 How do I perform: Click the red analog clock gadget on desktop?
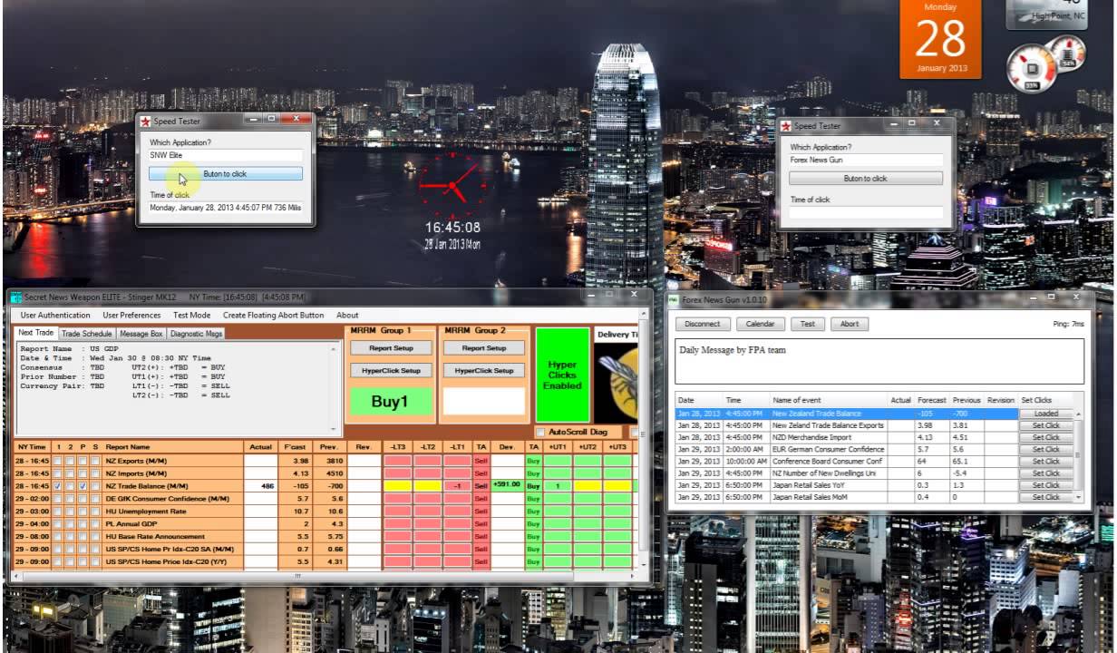coord(452,185)
